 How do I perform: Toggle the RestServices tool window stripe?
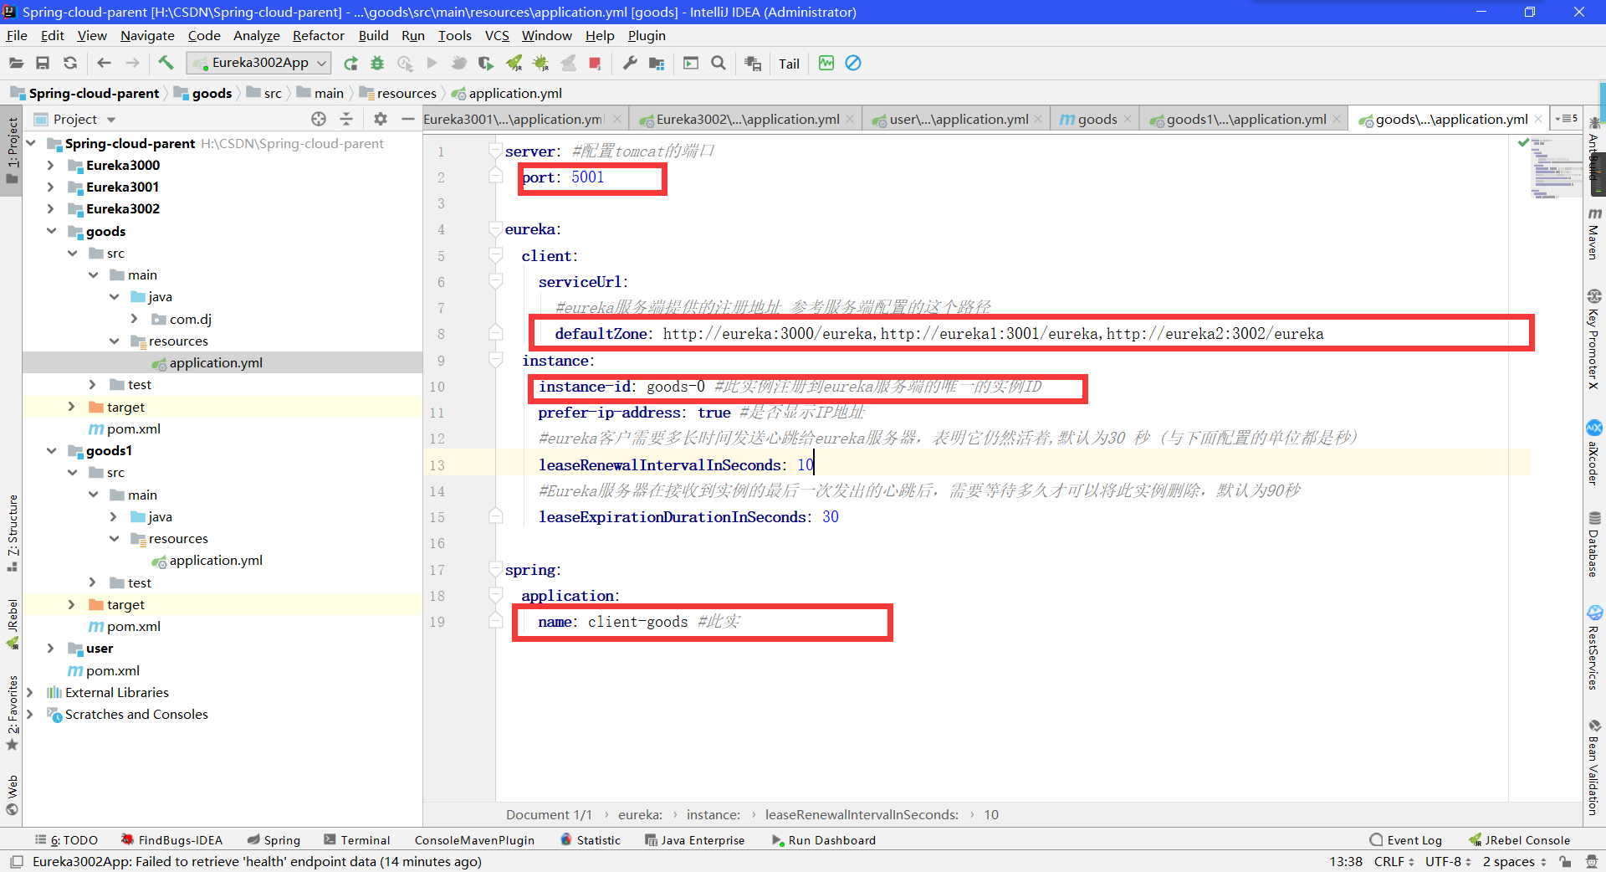coord(1594,648)
